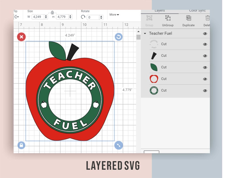The image size is (226, 178).
Task: Click the Rotate angle input field
Action: point(93,17)
